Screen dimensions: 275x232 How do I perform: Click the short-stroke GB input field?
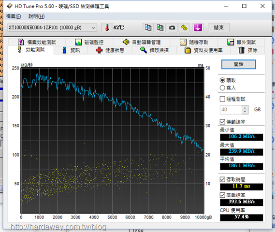point(231,110)
